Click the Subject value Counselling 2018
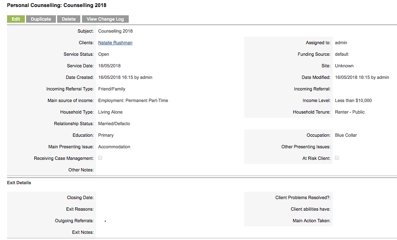 115,31
